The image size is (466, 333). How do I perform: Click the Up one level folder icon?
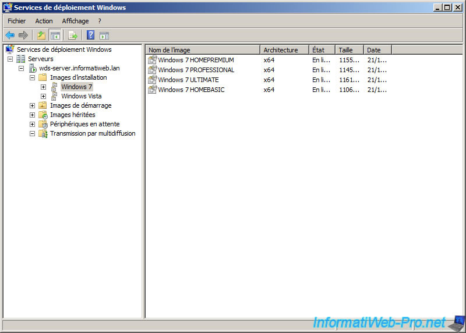coord(41,36)
